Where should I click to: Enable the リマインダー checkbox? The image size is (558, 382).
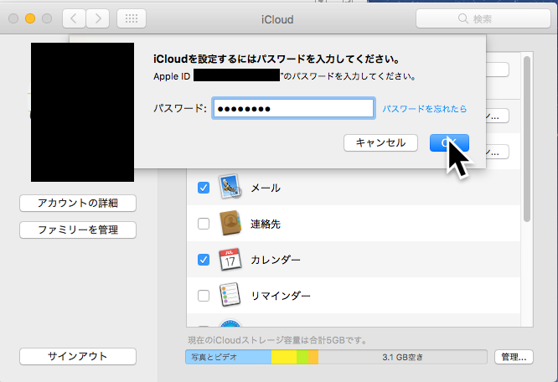pyautogui.click(x=203, y=296)
